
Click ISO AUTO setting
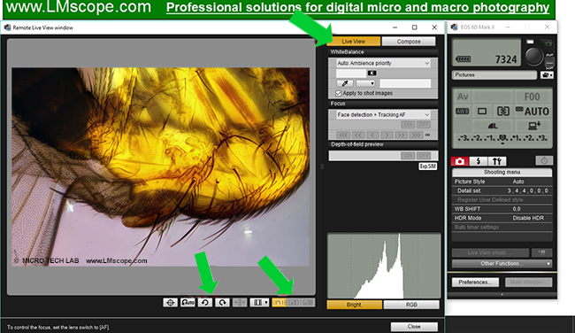click(x=532, y=112)
